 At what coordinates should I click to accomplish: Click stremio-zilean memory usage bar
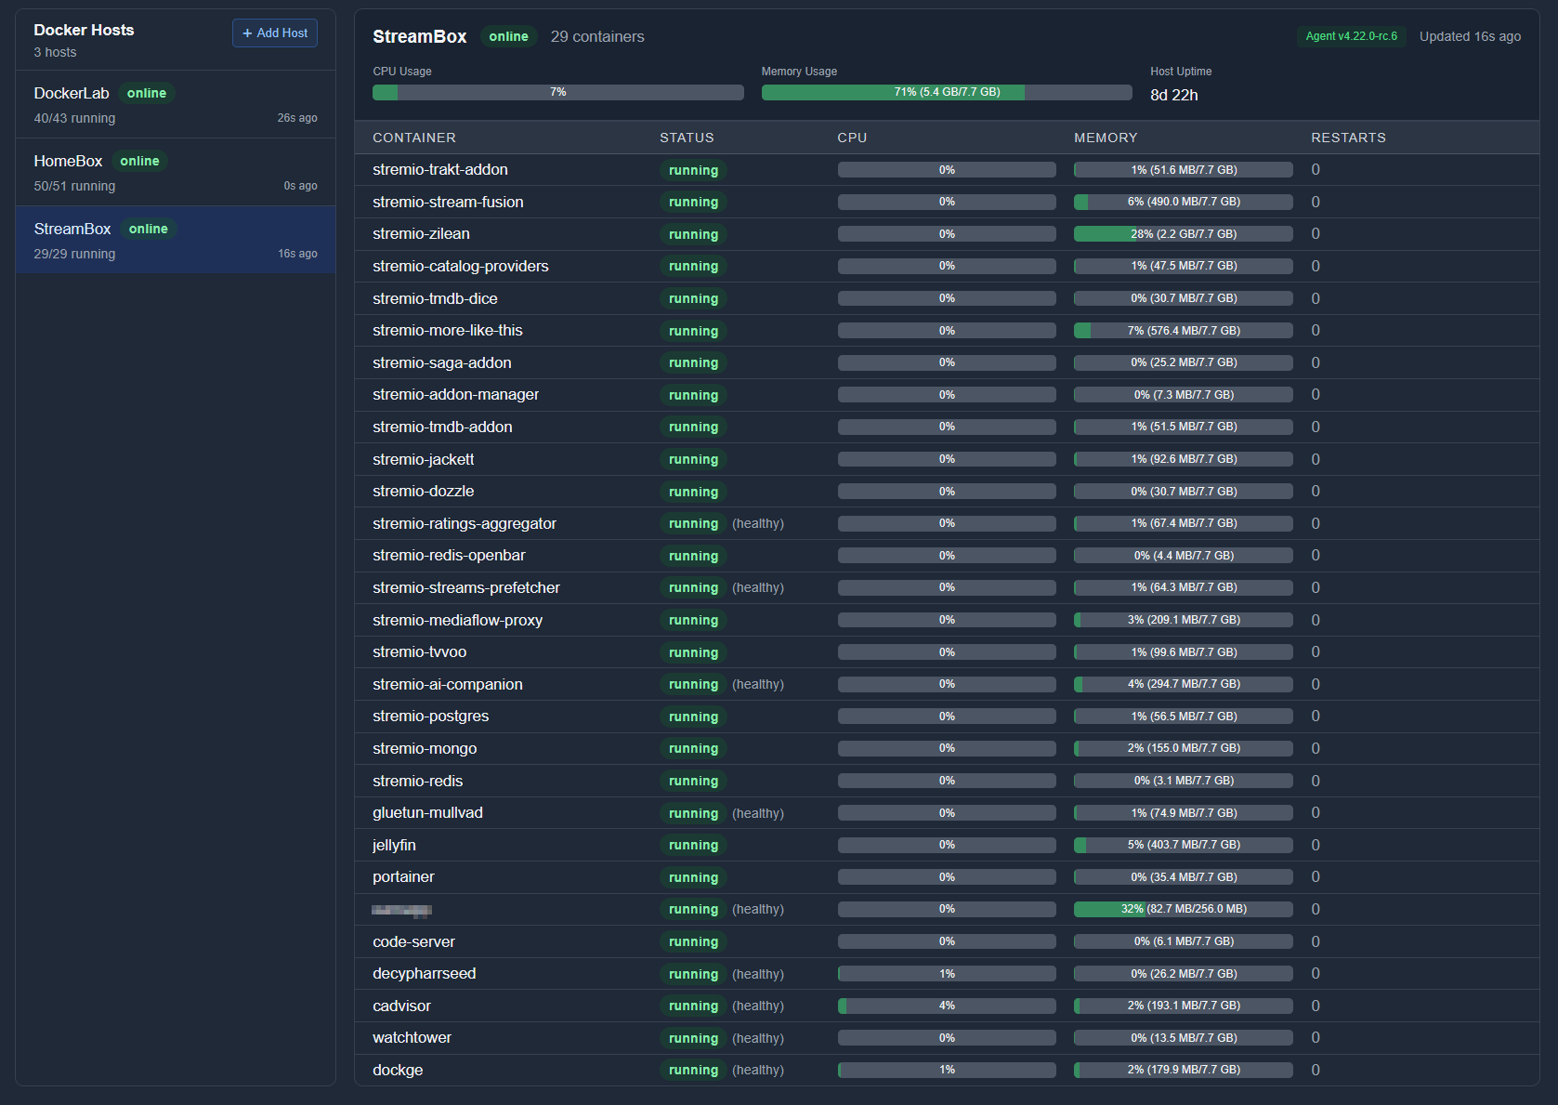pos(1183,234)
